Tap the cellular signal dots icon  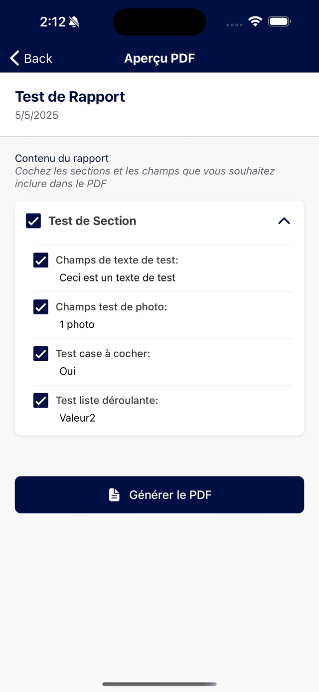point(234,23)
